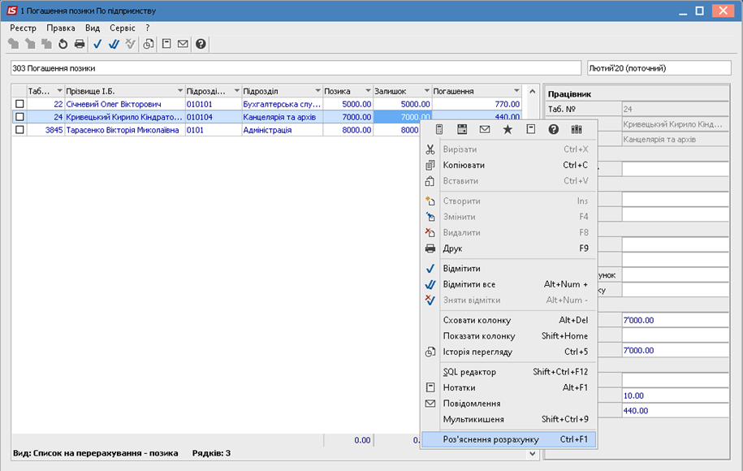
Task: Choose SQL редактор in the context menu
Action: pyautogui.click(x=509, y=371)
